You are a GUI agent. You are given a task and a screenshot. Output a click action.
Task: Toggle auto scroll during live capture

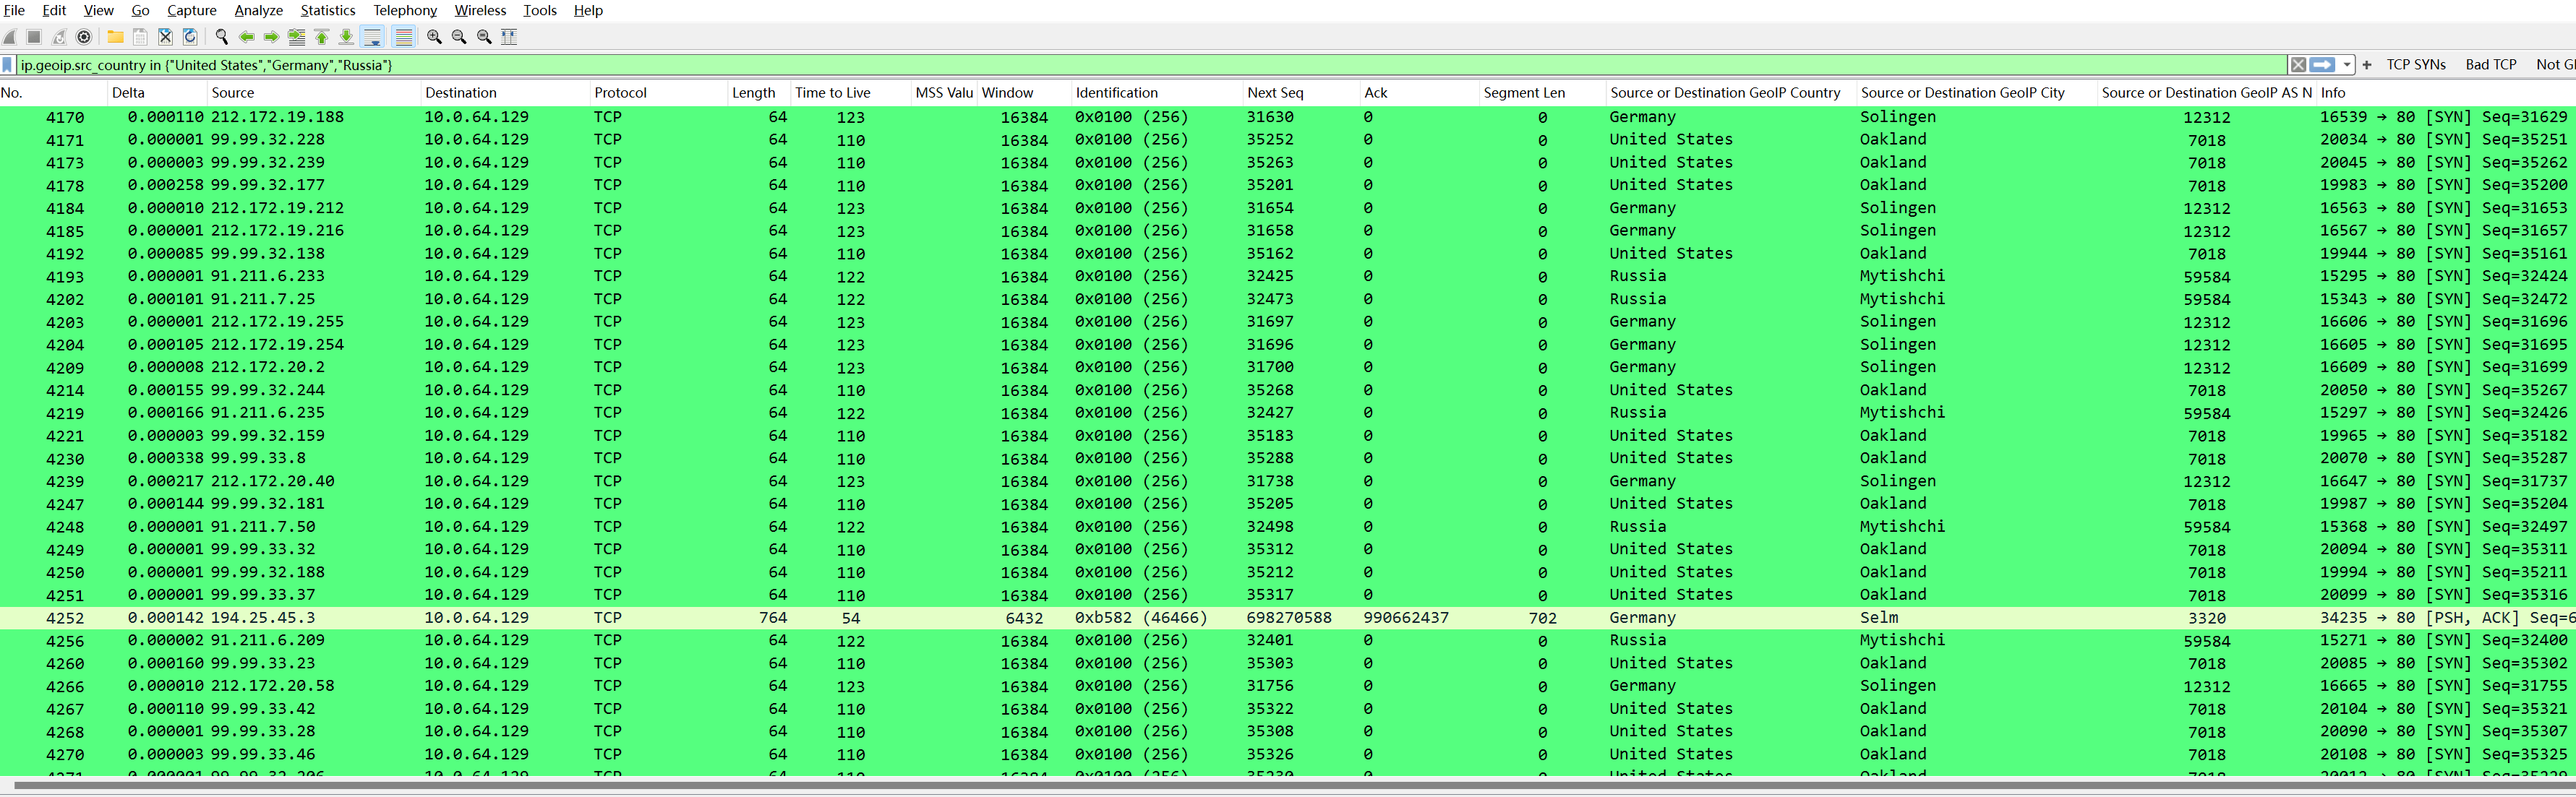pos(372,37)
